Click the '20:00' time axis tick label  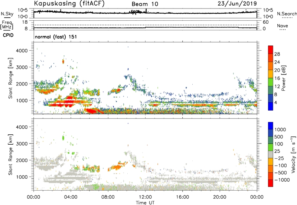pos(220,197)
